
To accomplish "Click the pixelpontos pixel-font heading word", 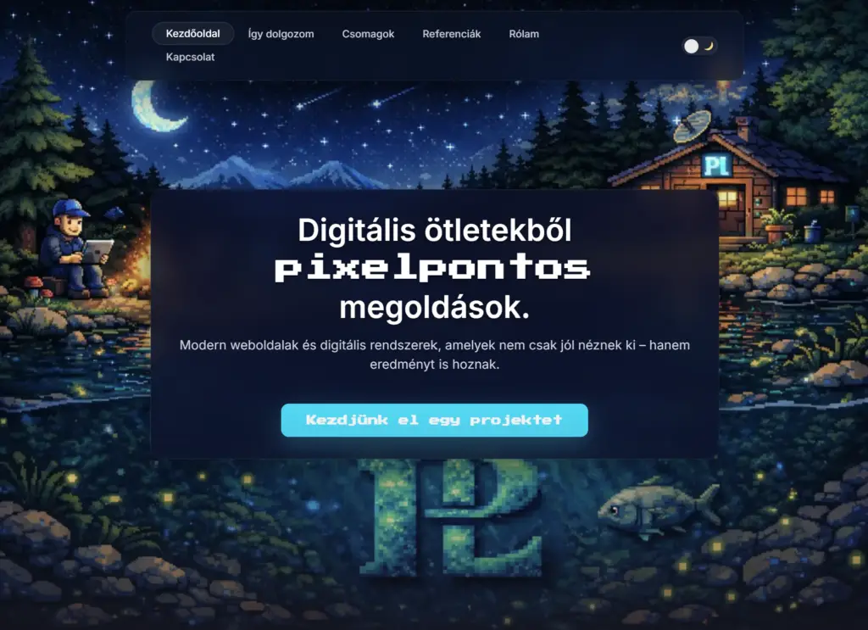I will point(433,269).
